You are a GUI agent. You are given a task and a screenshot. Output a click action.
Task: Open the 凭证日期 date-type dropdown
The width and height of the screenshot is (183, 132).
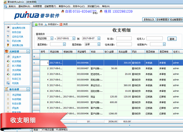click(x=52, y=38)
